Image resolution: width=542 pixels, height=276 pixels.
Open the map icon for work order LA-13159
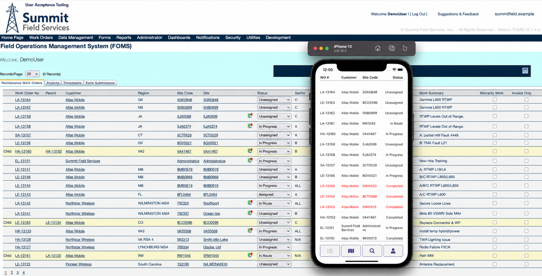point(250,116)
